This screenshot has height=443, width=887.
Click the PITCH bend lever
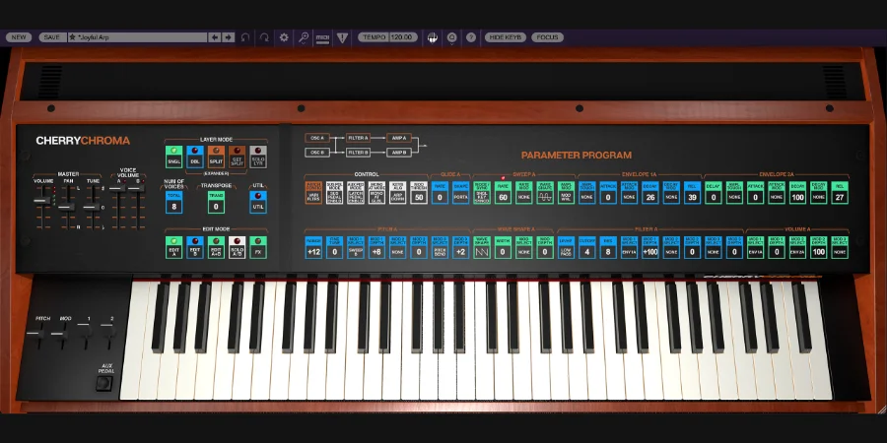pos(34,334)
